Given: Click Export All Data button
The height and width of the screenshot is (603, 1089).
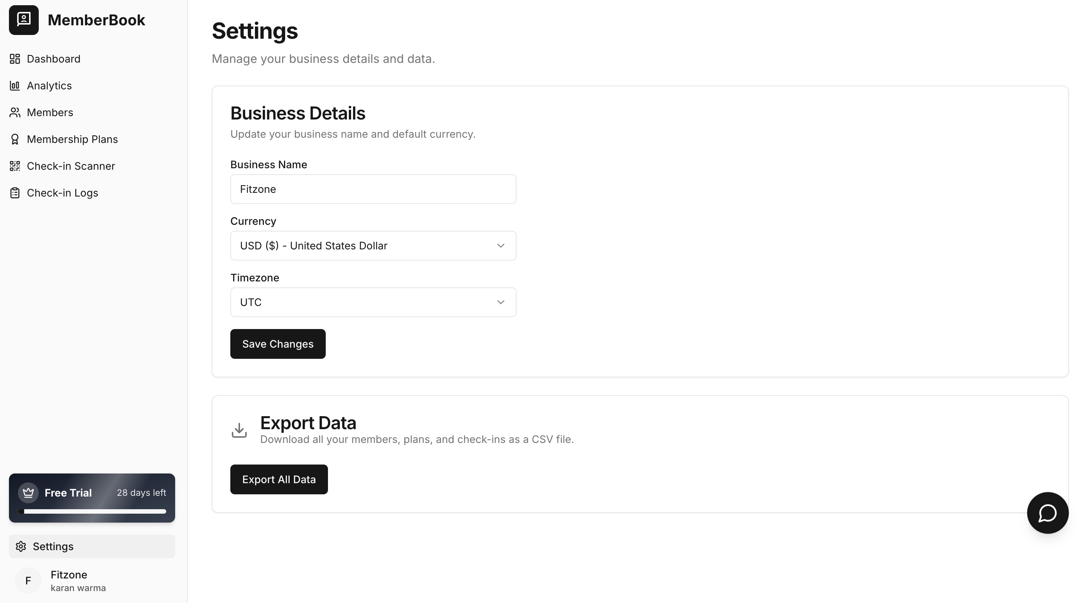Looking at the screenshot, I should point(279,479).
